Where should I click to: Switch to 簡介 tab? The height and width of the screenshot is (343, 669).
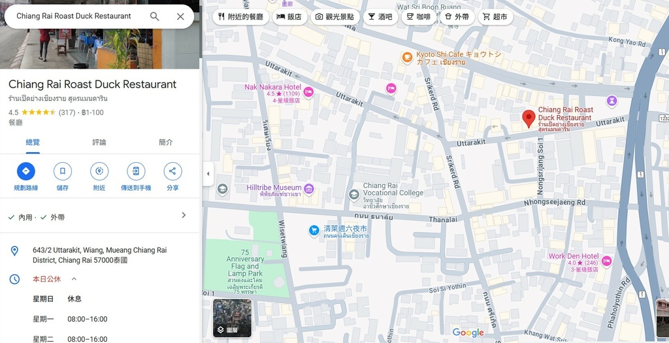point(166,142)
